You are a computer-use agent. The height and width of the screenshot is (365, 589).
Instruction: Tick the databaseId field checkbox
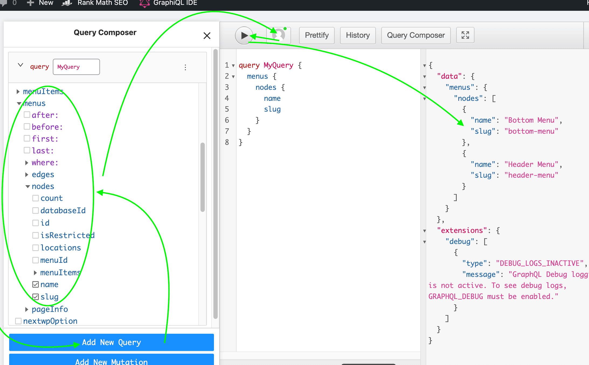[36, 210]
